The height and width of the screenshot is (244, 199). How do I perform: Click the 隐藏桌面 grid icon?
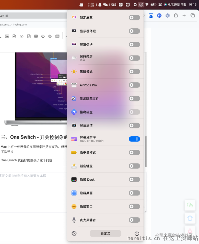(x=74, y=193)
